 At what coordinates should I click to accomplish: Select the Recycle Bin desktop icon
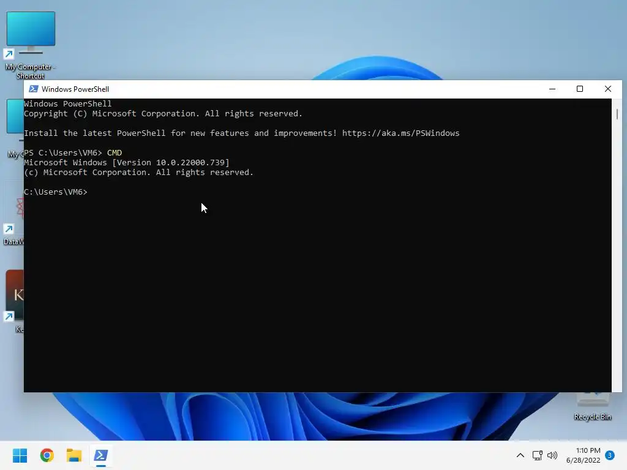[593, 408]
